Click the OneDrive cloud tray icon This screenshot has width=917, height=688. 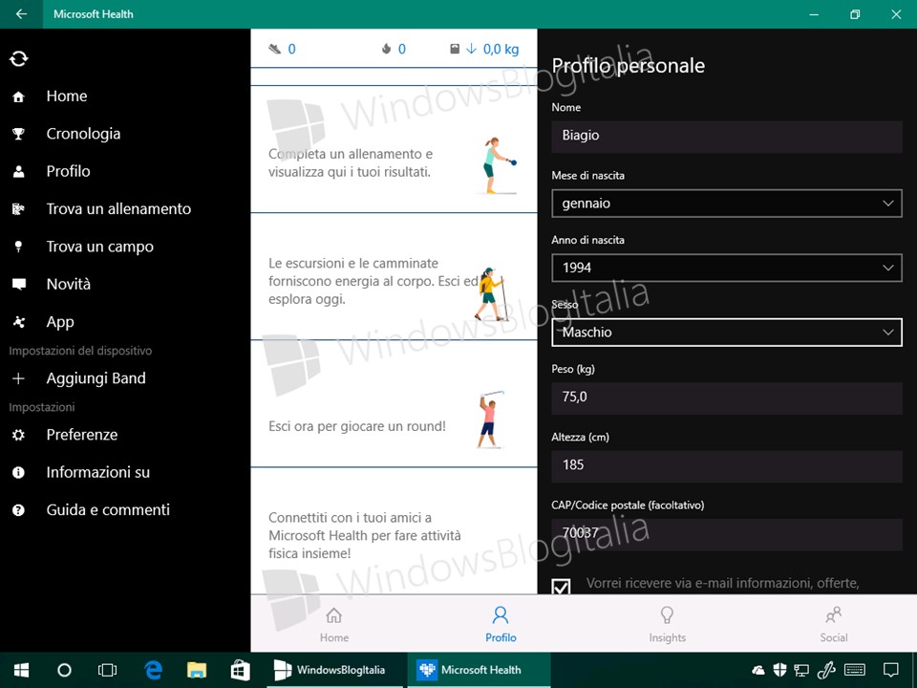758,670
